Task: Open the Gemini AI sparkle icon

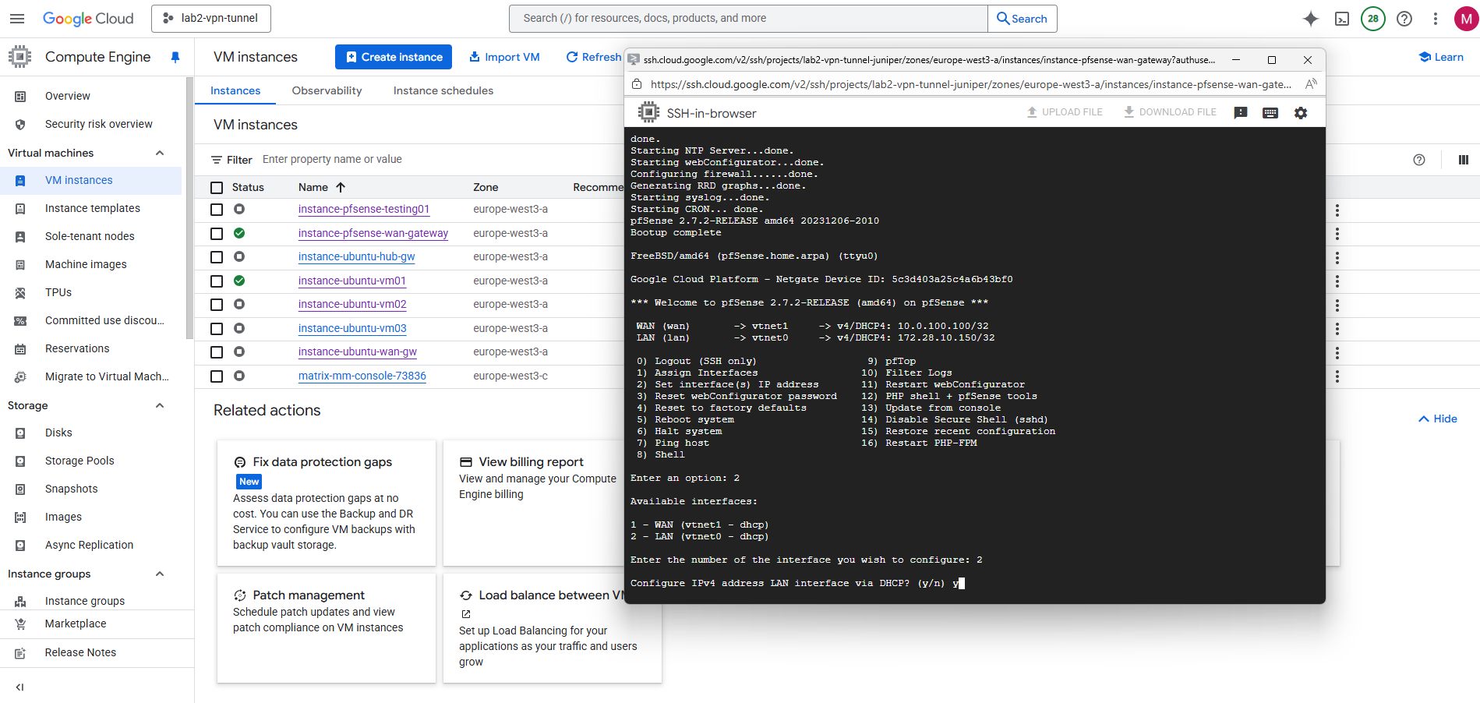Action: tap(1310, 19)
